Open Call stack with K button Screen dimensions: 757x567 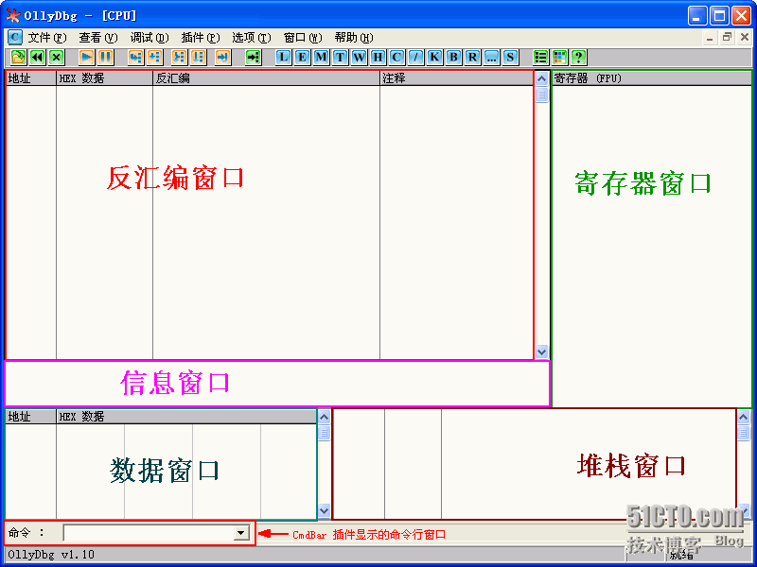(434, 58)
